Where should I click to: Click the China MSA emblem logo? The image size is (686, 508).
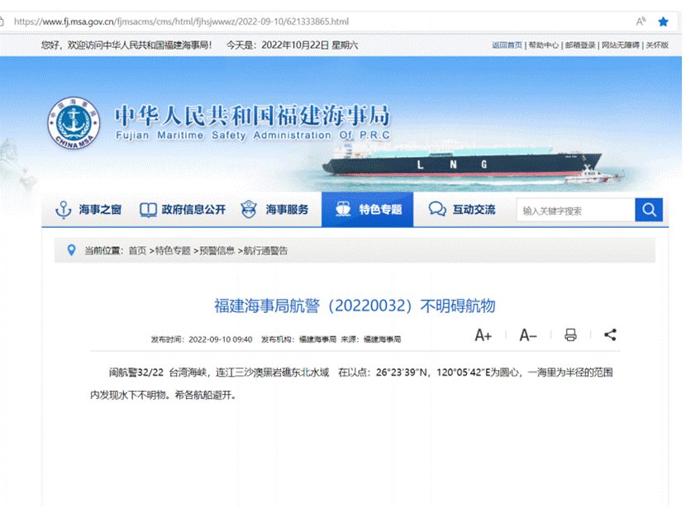(x=74, y=123)
